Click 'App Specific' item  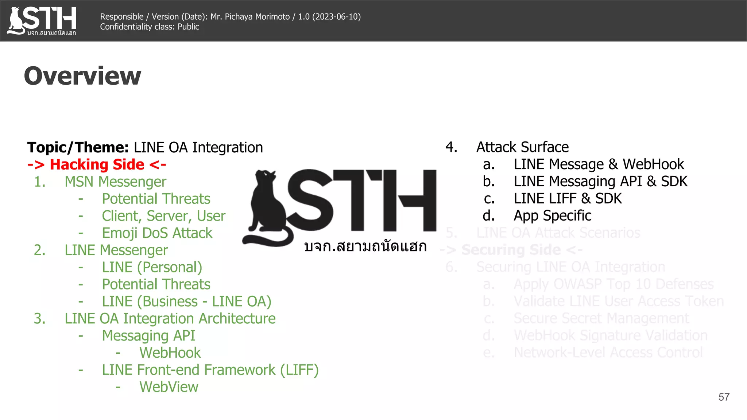click(x=553, y=216)
